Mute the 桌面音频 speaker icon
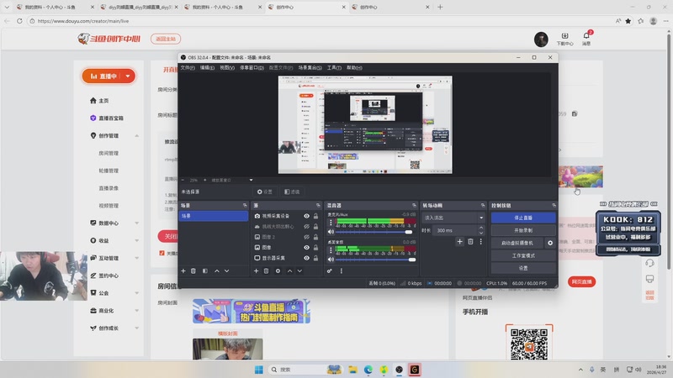This screenshot has height=378, width=673. 331,260
